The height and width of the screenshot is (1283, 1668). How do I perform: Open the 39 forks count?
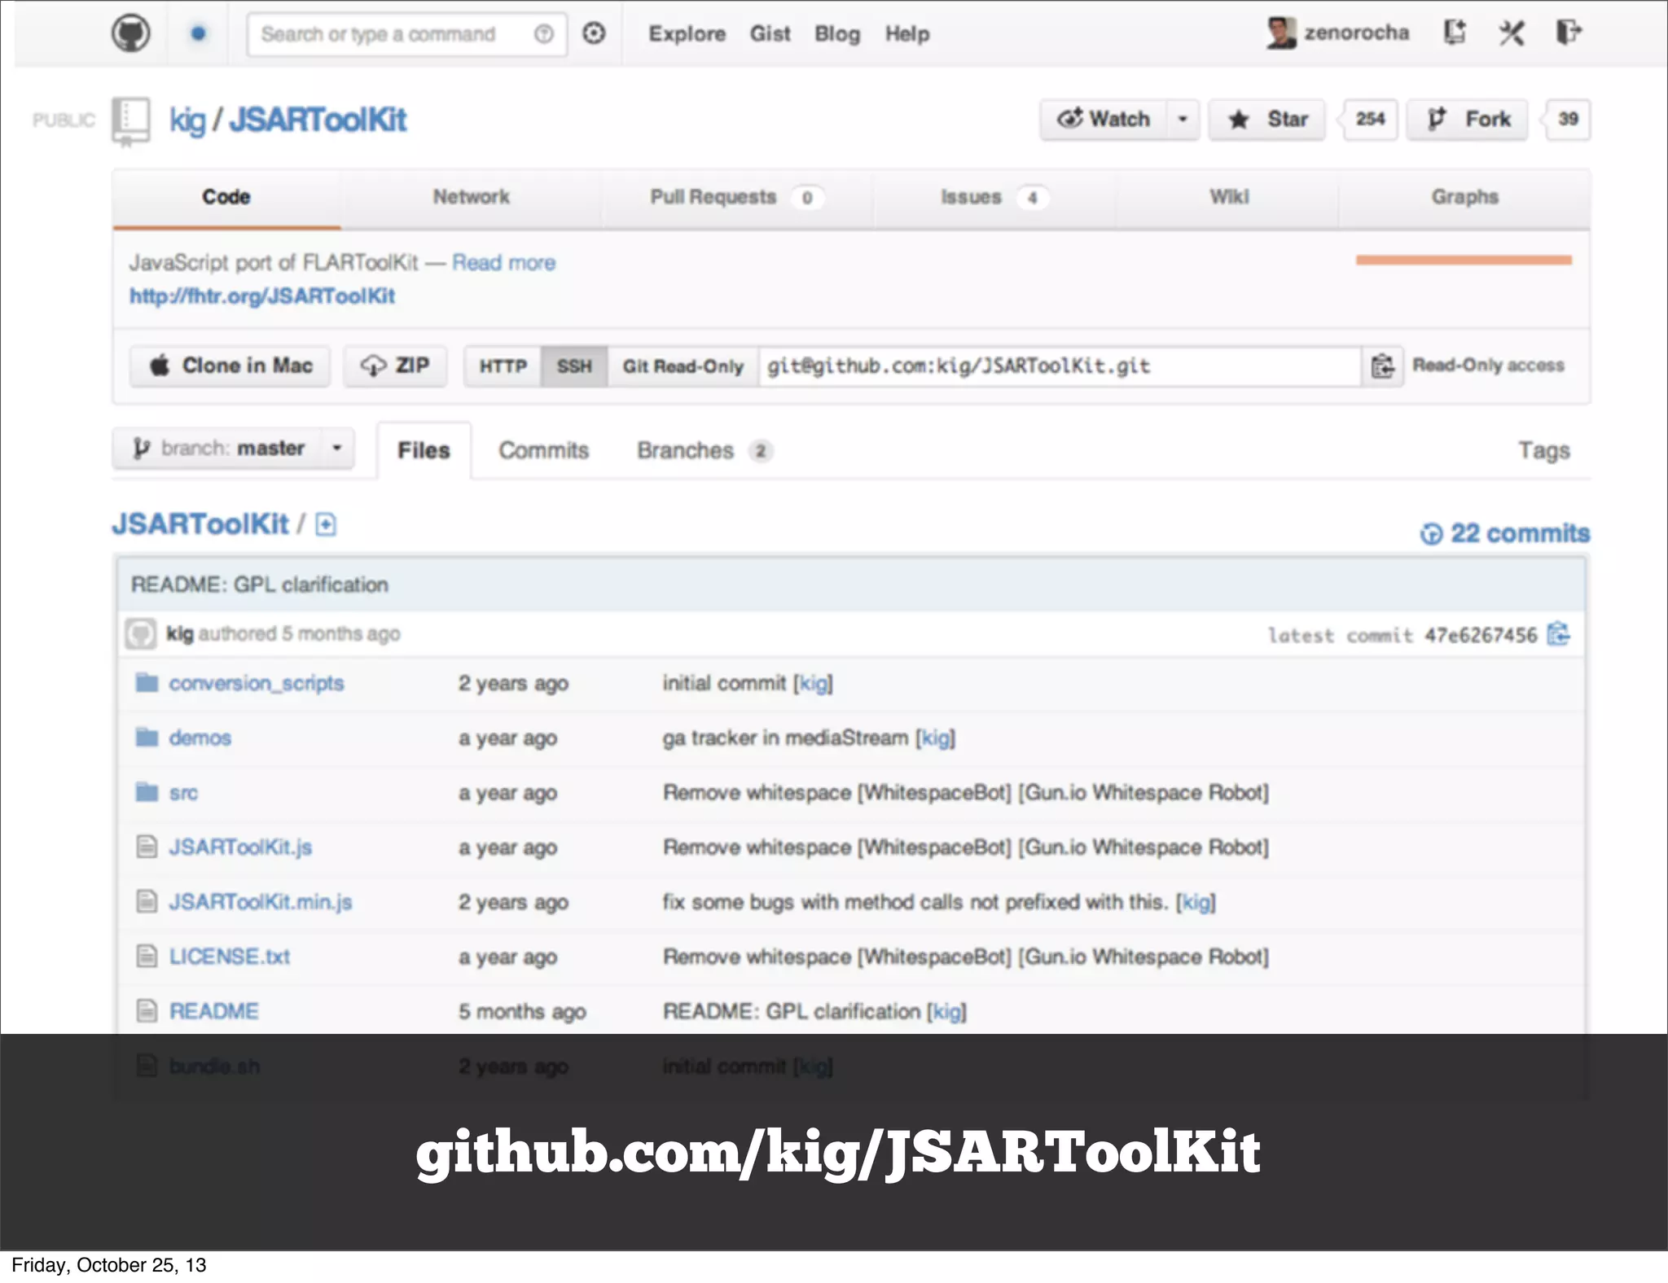coord(1568,120)
